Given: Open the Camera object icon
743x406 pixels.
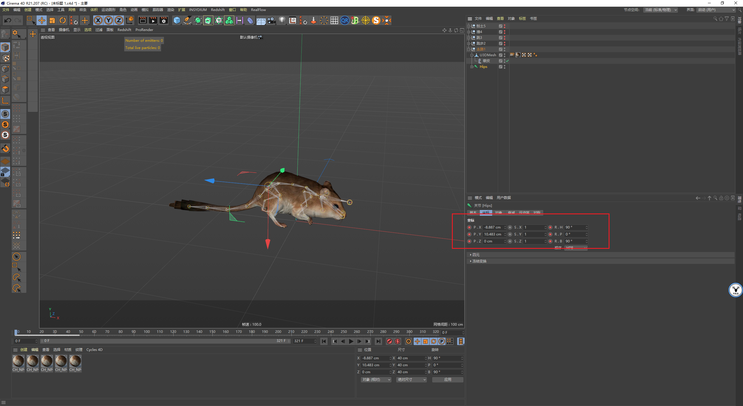Looking at the screenshot, I should point(271,20).
